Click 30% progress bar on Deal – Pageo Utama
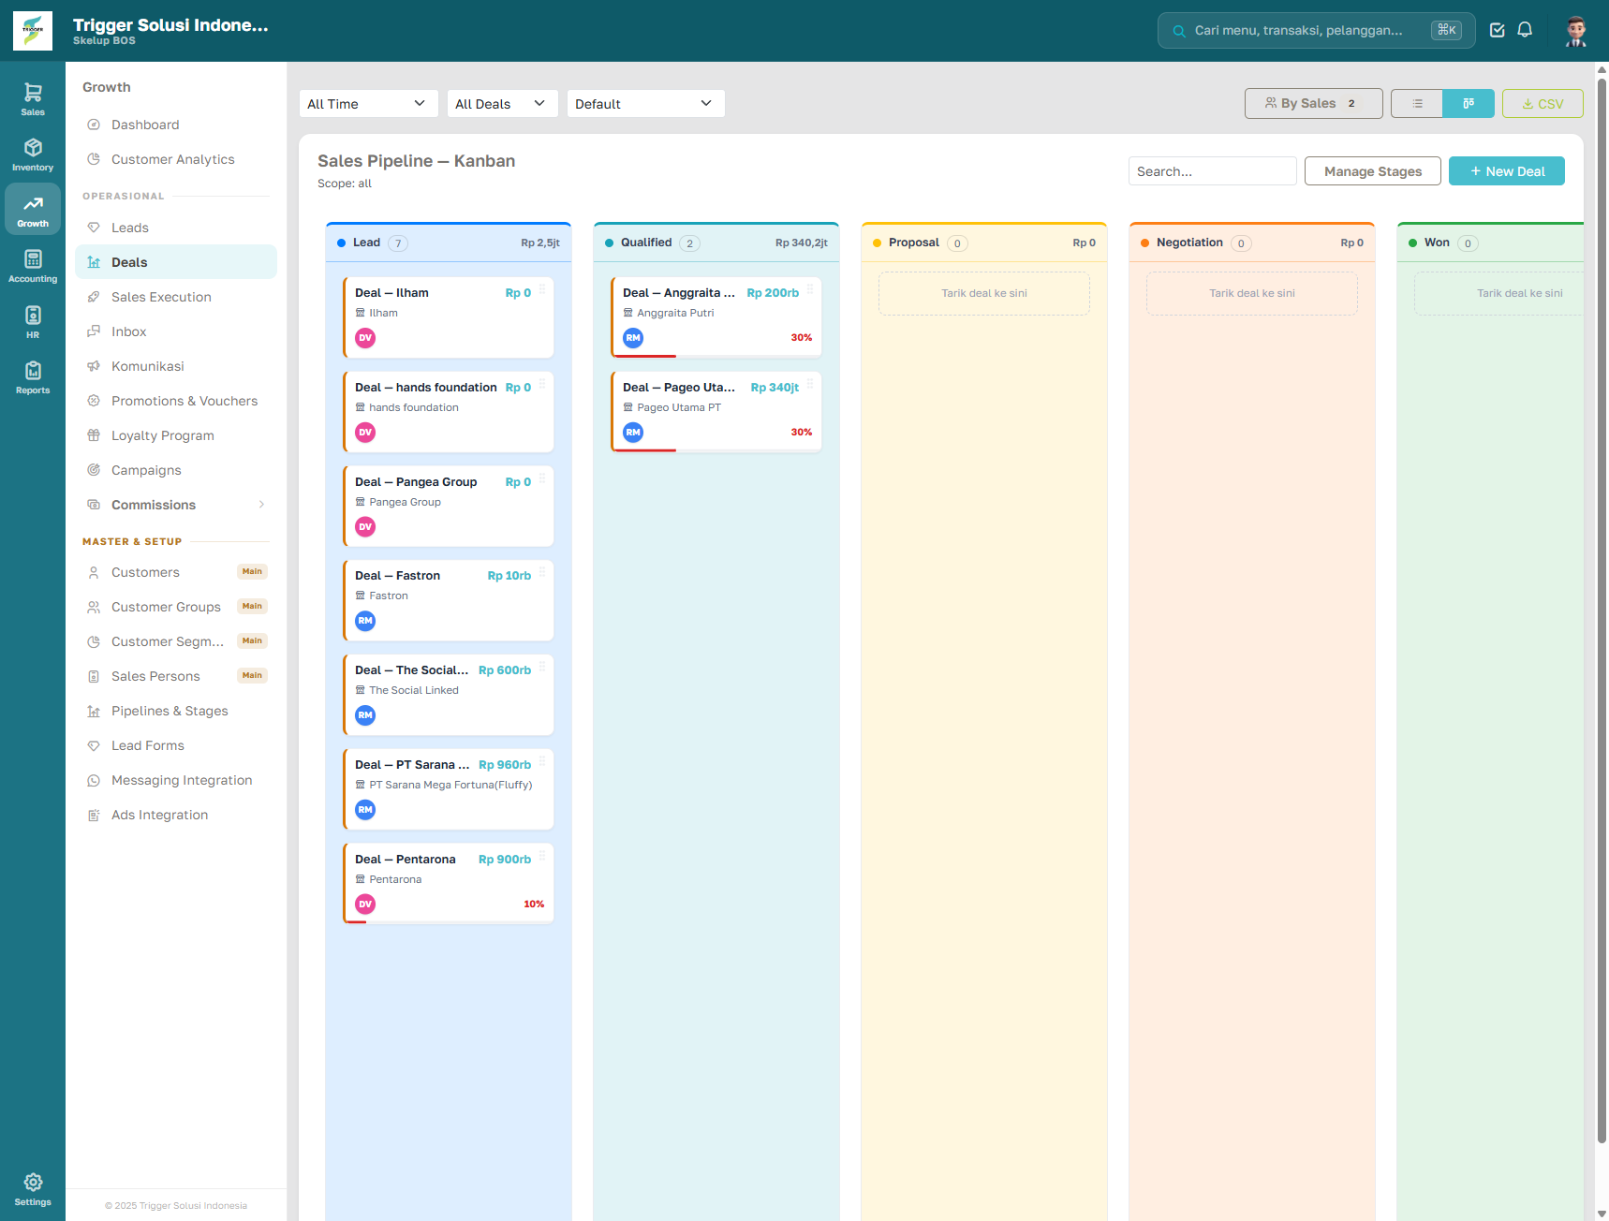1609x1221 pixels. click(x=716, y=450)
